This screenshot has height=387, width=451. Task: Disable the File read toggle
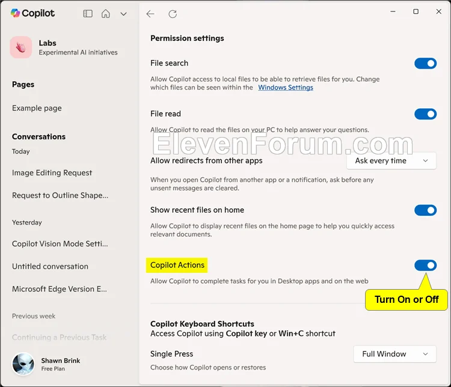point(425,114)
